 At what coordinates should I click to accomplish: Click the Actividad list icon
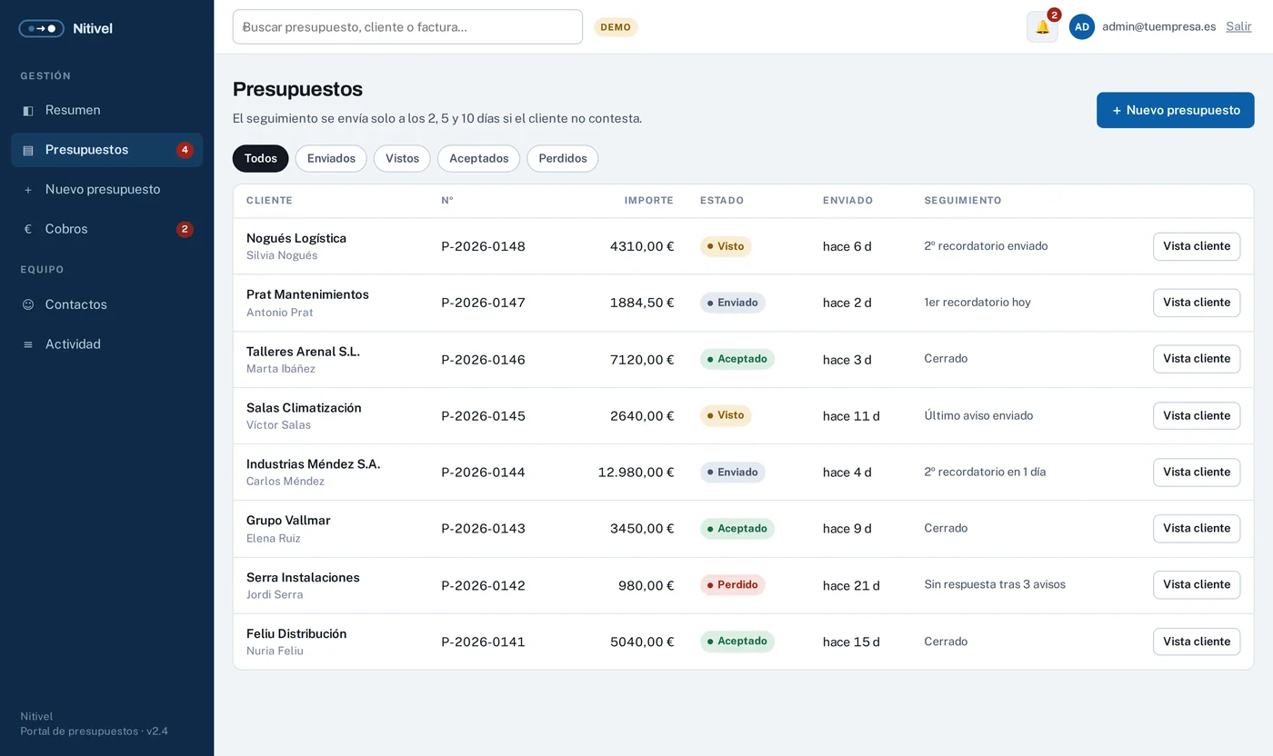click(x=28, y=344)
